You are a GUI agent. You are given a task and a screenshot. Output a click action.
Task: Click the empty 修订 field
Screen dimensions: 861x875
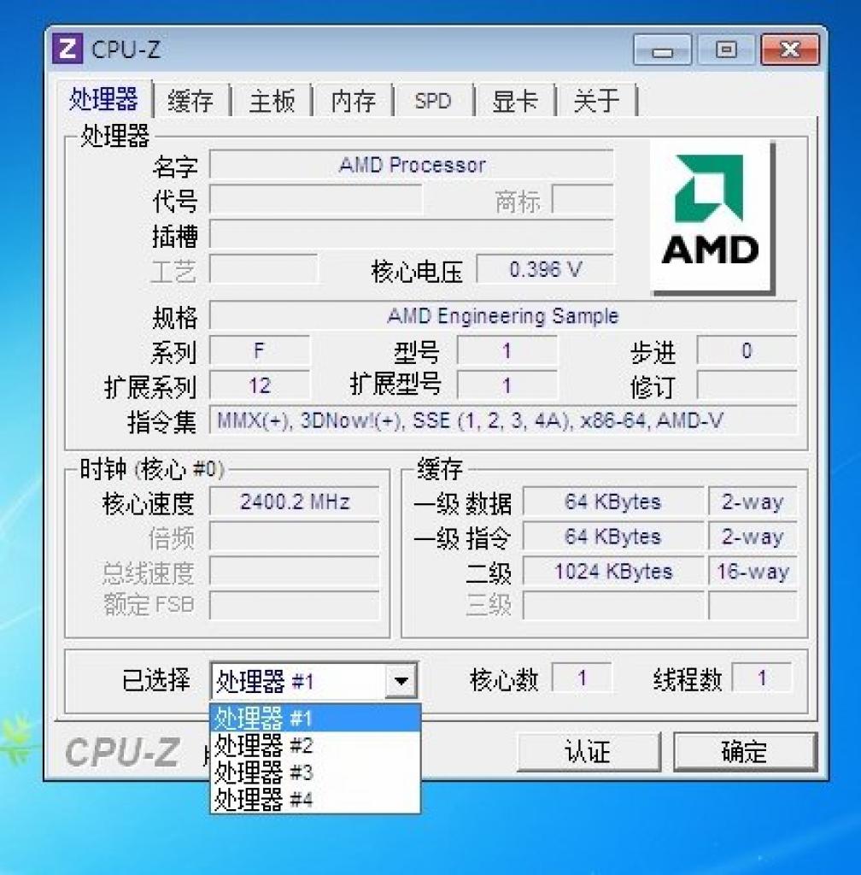(747, 385)
